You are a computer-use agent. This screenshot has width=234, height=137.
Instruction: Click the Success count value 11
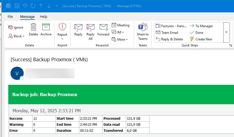tap(35, 119)
